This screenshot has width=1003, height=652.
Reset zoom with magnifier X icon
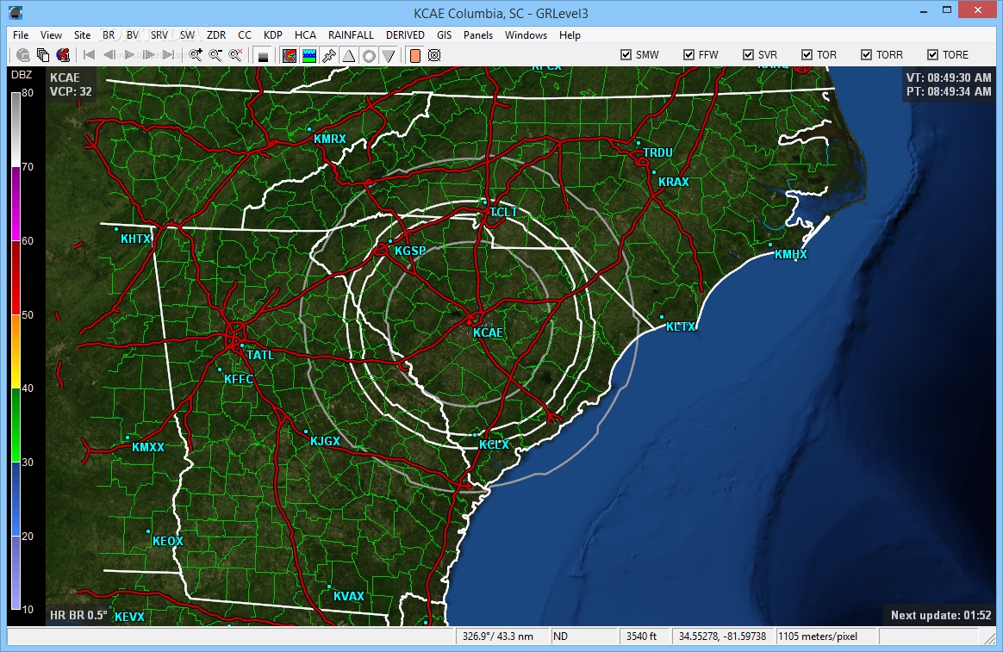click(235, 55)
